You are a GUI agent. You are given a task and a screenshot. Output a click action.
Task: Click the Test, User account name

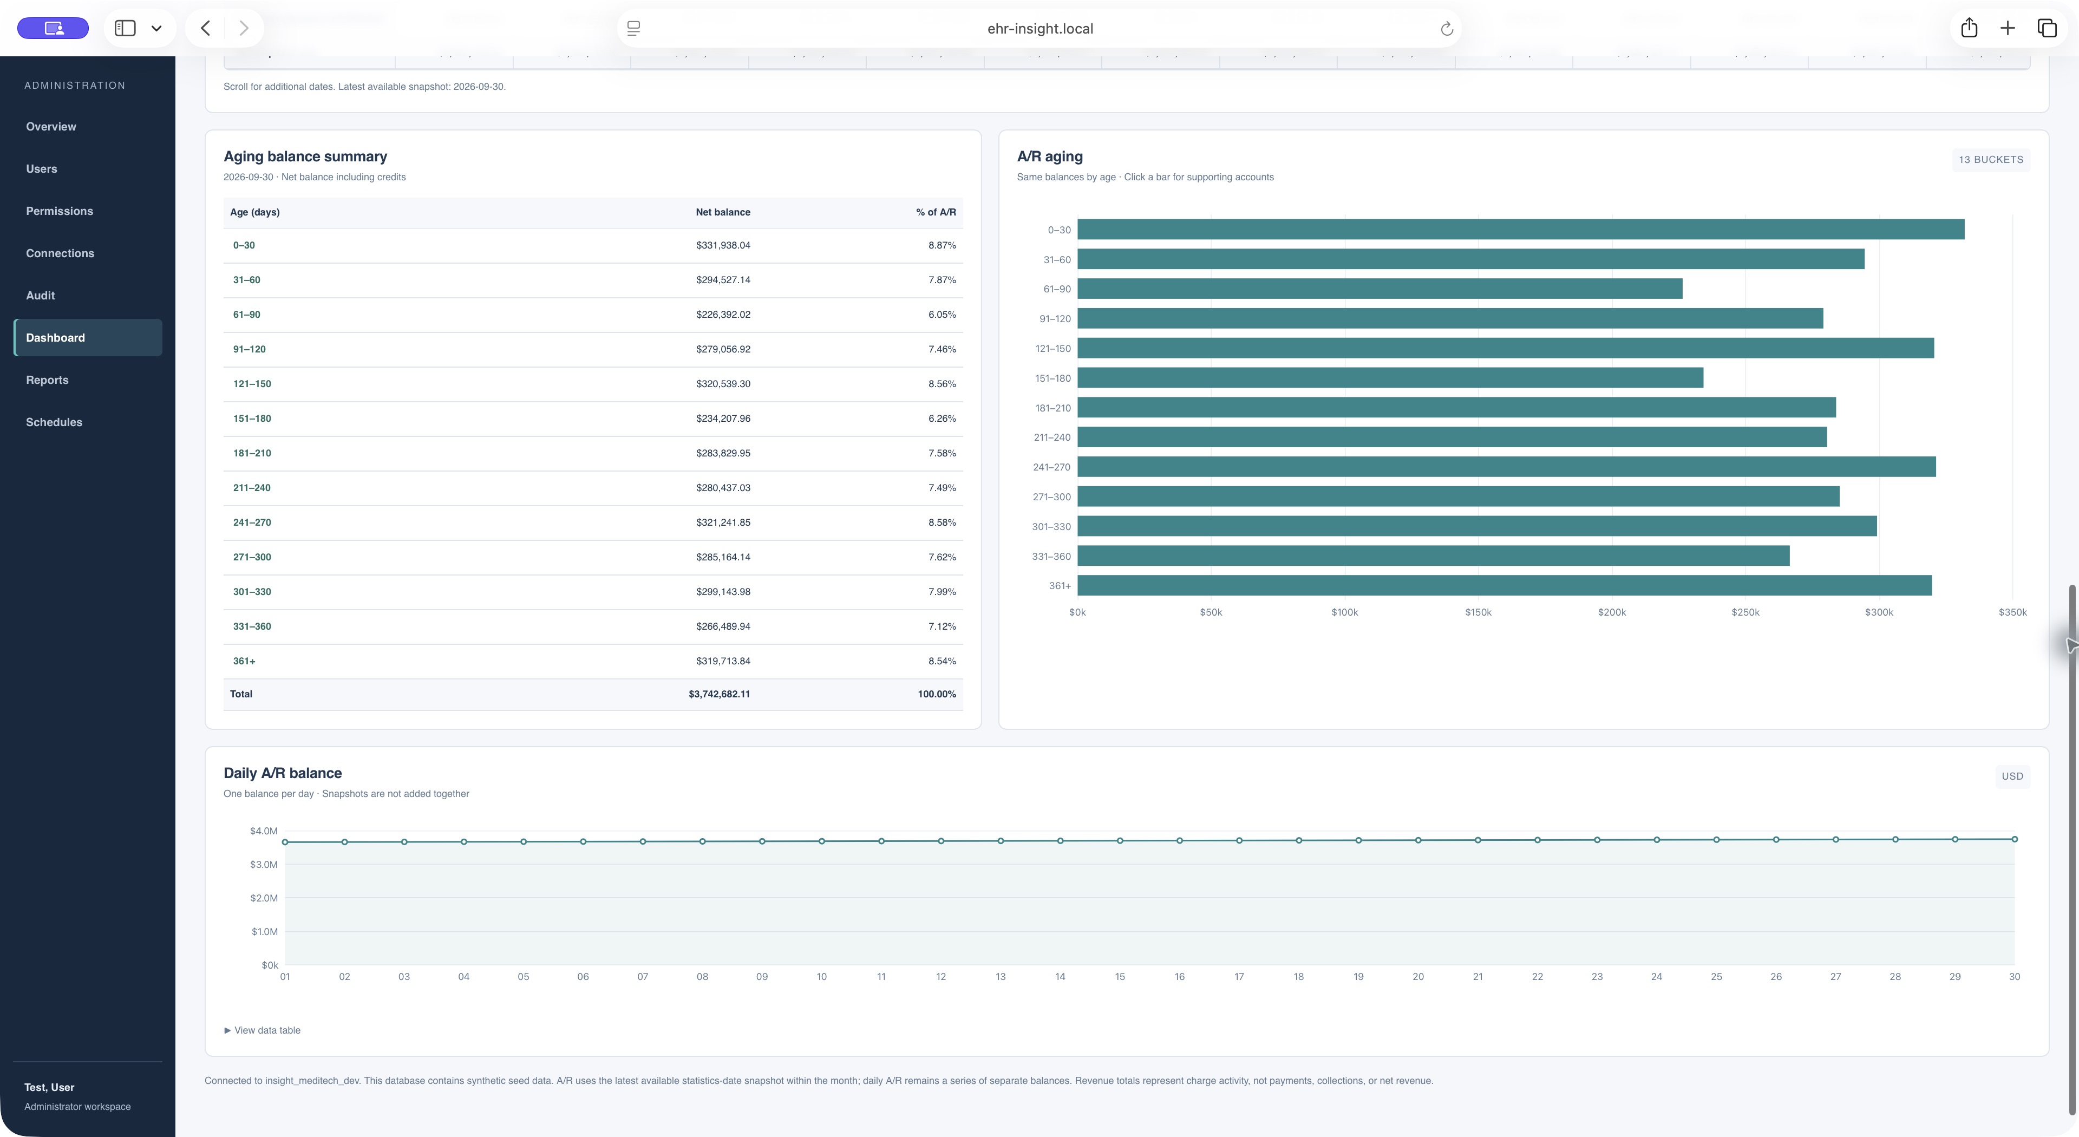tap(49, 1088)
